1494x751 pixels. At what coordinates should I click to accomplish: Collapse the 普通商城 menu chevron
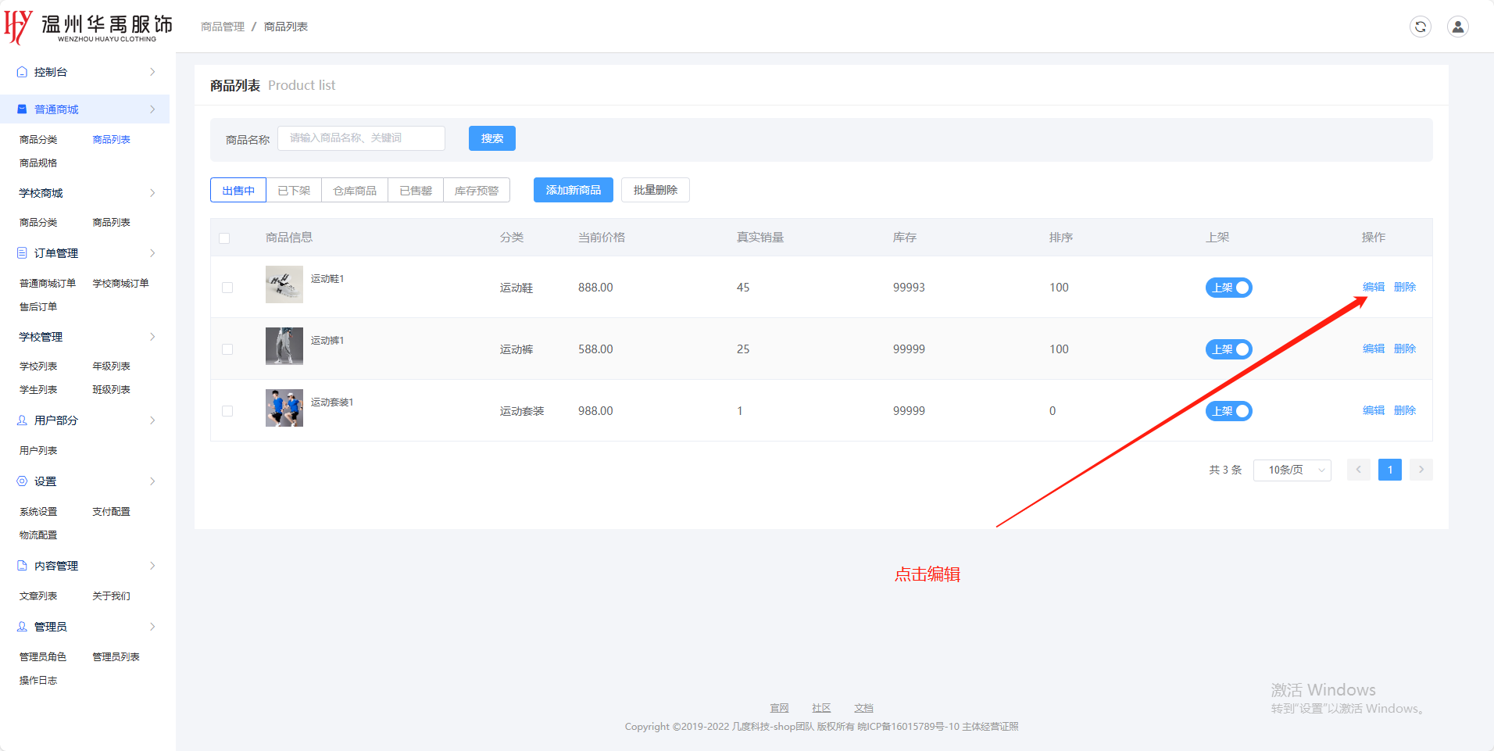tap(152, 109)
